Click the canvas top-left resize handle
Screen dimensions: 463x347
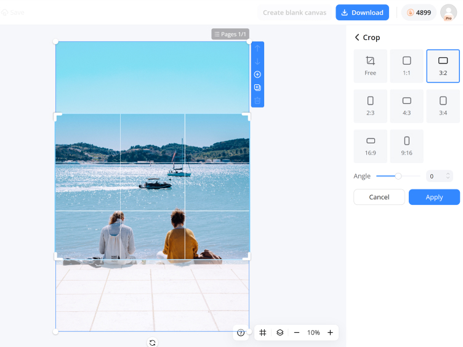(55, 42)
